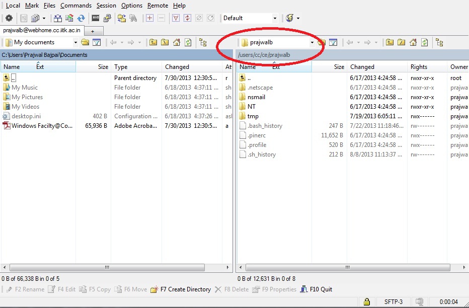
Task: Open the local filter icon
Action: click(x=96, y=42)
